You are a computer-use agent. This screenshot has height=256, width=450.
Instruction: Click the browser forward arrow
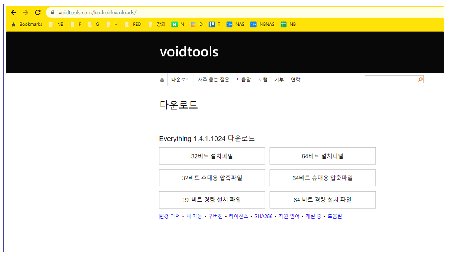(25, 12)
